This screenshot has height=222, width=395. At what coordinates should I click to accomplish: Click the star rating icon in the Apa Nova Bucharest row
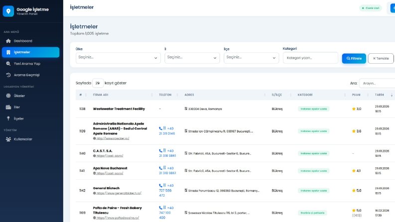click(x=354, y=171)
